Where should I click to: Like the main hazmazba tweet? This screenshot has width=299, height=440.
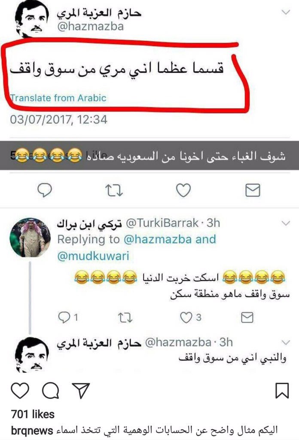tap(183, 190)
